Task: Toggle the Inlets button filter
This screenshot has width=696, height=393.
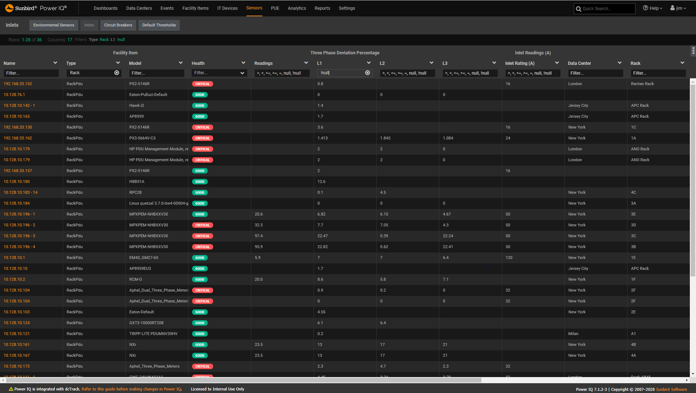Action: click(x=90, y=24)
